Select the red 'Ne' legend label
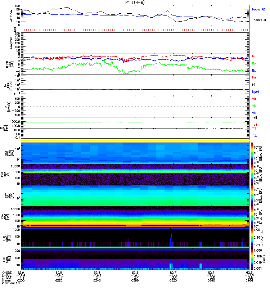270x288 pixels. pyautogui.click(x=254, y=77)
